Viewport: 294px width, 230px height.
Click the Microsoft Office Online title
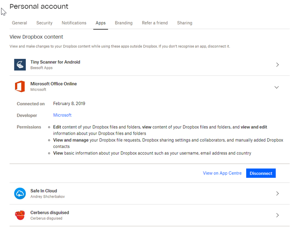click(54, 84)
